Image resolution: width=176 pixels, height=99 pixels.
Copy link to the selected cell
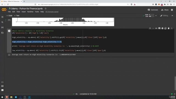(156, 28)
